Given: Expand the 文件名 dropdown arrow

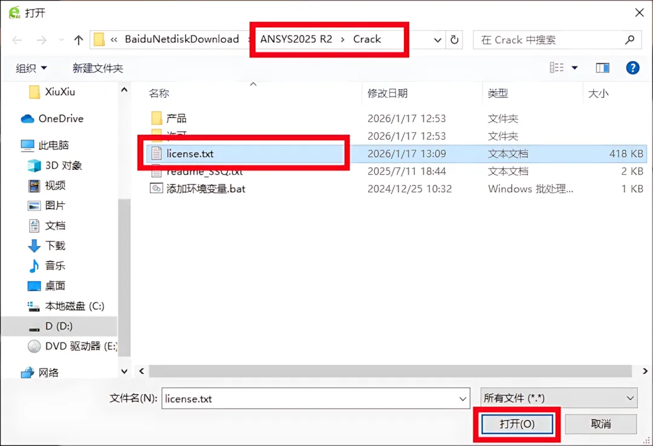Looking at the screenshot, I should click(463, 398).
